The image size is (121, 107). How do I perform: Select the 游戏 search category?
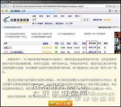pyautogui.click(x=56, y=16)
